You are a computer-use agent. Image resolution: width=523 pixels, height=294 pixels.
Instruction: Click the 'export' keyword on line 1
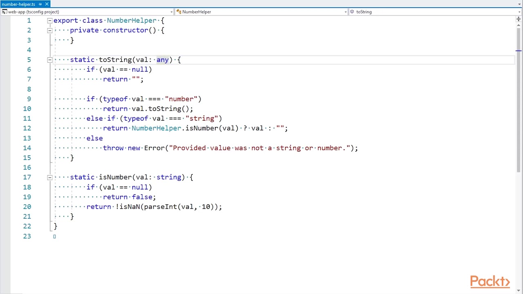pyautogui.click(x=66, y=20)
